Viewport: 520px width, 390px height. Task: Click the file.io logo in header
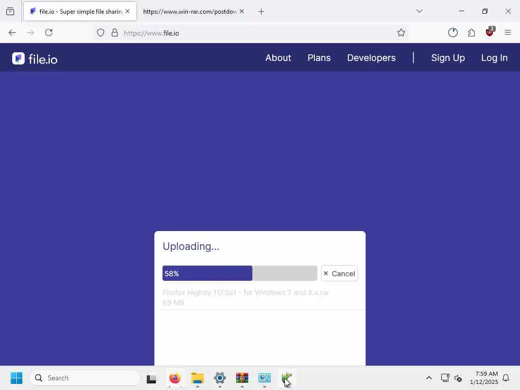35,59
